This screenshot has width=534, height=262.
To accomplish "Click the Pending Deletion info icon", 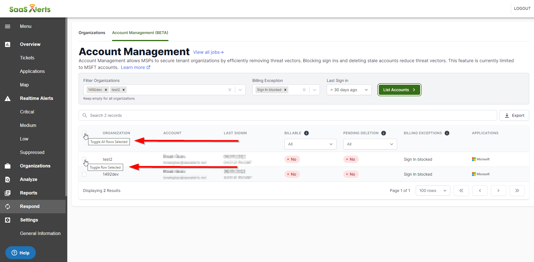I will (x=383, y=133).
